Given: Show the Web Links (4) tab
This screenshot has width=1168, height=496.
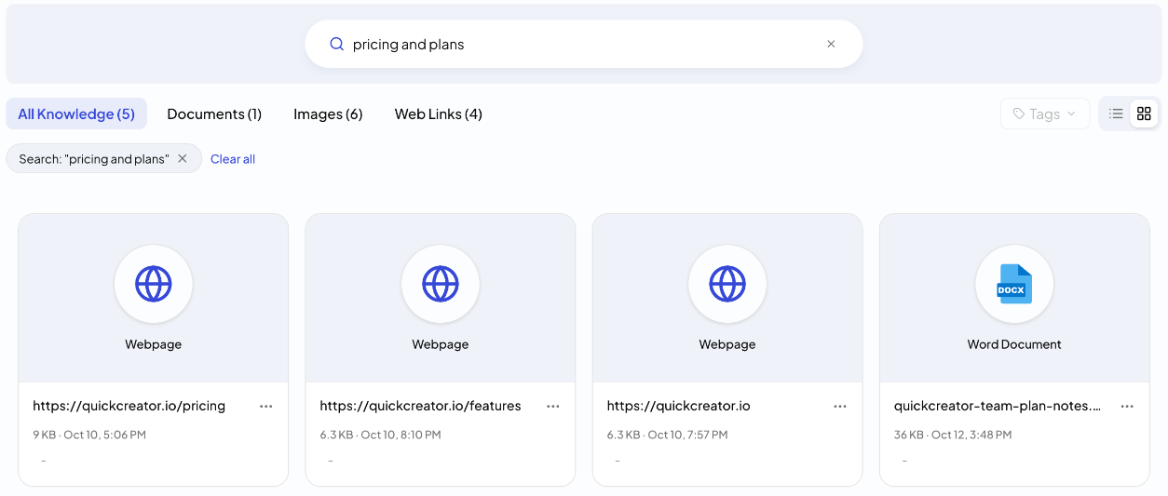Looking at the screenshot, I should click(439, 114).
